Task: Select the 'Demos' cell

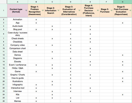Action: tap(17, 55)
